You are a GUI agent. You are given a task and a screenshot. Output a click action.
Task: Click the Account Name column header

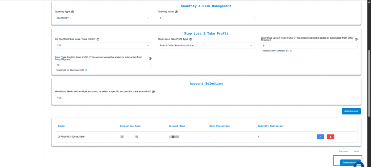pyautogui.click(x=177, y=126)
